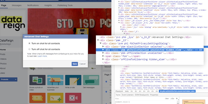This screenshot has width=208, height=104.
Task: Cancel the Advanced Chat Settings dialog
Action: pyautogui.click(x=82, y=64)
